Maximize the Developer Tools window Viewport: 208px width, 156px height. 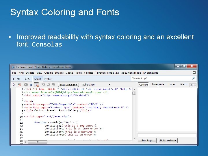coord(184,66)
